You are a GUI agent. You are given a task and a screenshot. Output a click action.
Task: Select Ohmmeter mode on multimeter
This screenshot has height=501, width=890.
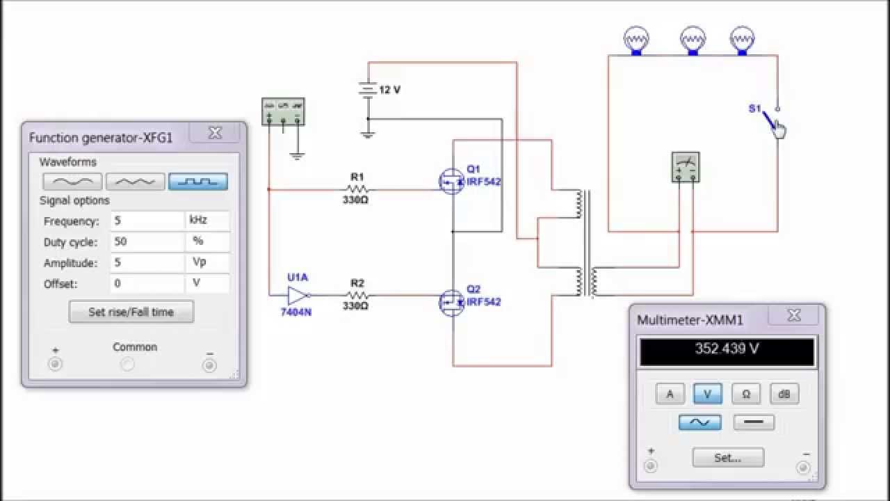click(x=746, y=394)
